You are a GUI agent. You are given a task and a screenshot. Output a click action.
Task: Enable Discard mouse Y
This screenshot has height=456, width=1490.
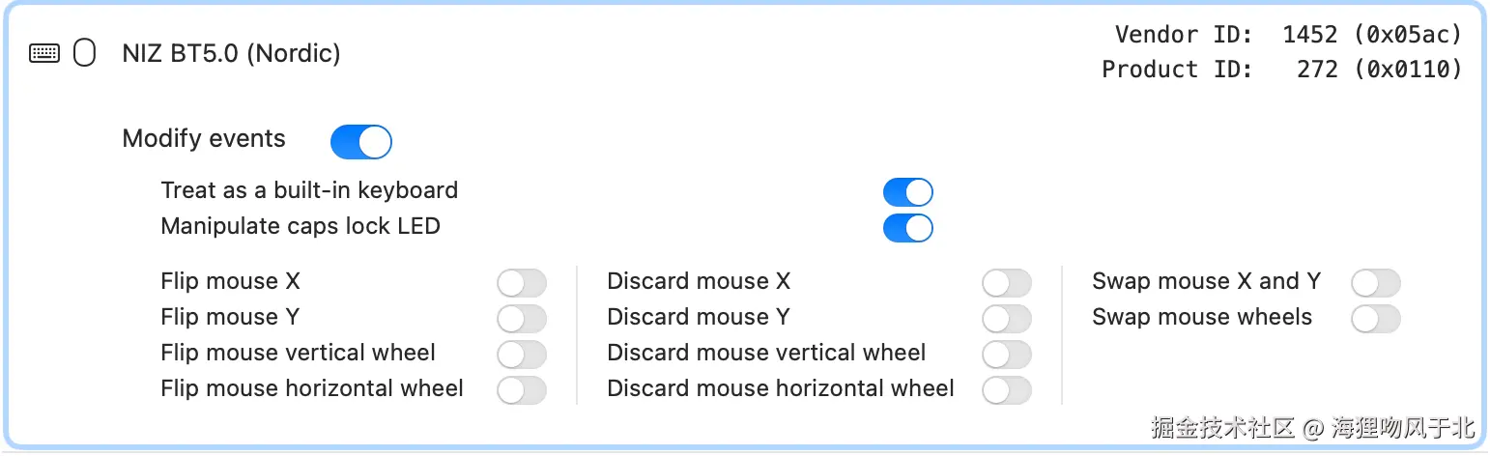pos(1006,319)
